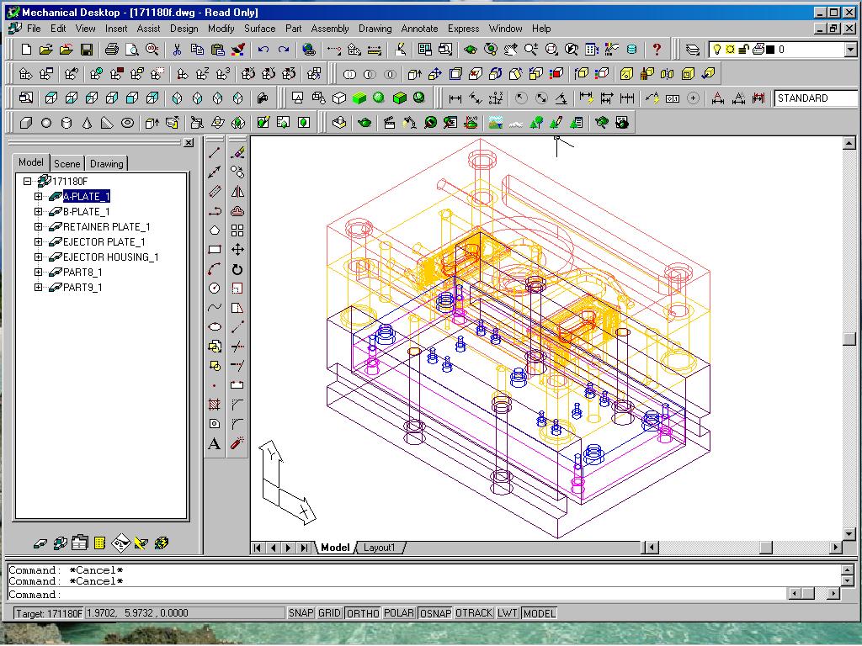This screenshot has height=646, width=862.
Task: Jump to first layout tab with arrow button
Action: coord(258,548)
